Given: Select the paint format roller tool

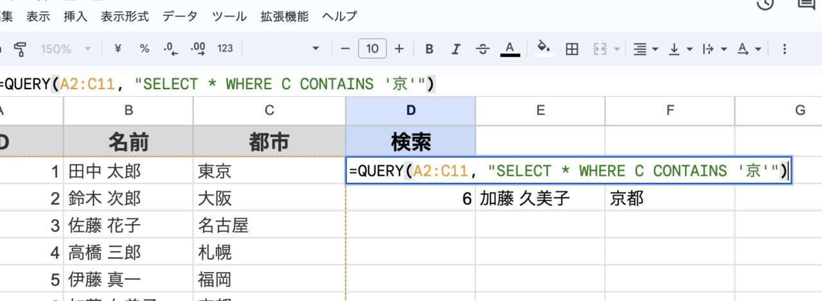Looking at the screenshot, I should pos(21,49).
